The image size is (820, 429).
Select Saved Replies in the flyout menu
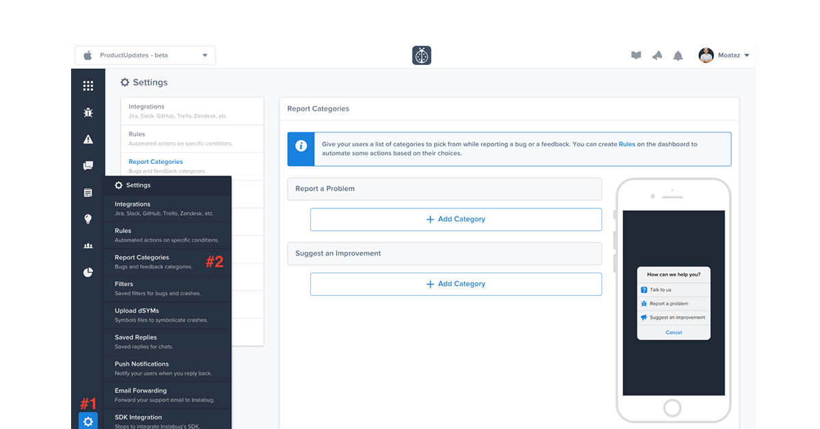(168, 342)
